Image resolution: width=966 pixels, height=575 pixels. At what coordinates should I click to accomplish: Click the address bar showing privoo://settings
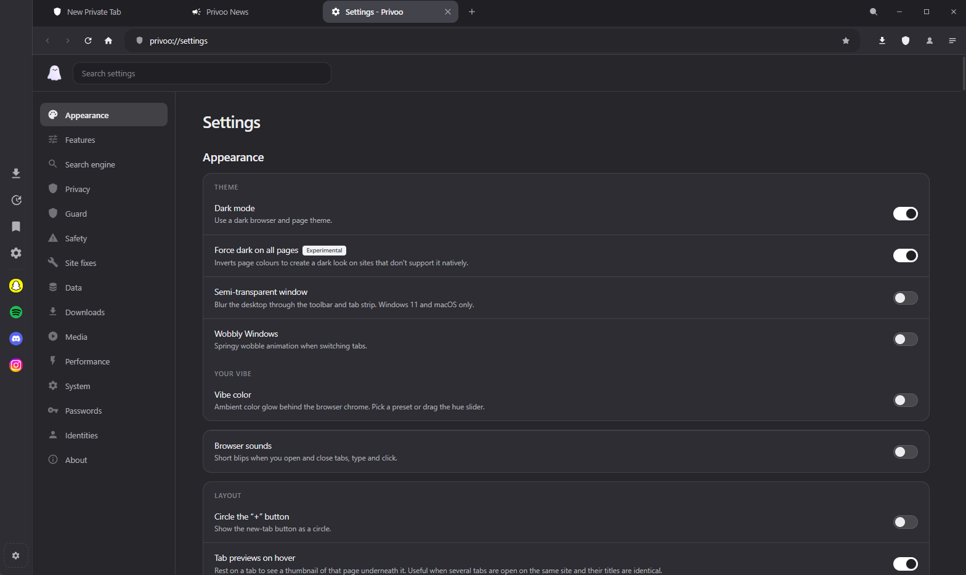coord(492,41)
